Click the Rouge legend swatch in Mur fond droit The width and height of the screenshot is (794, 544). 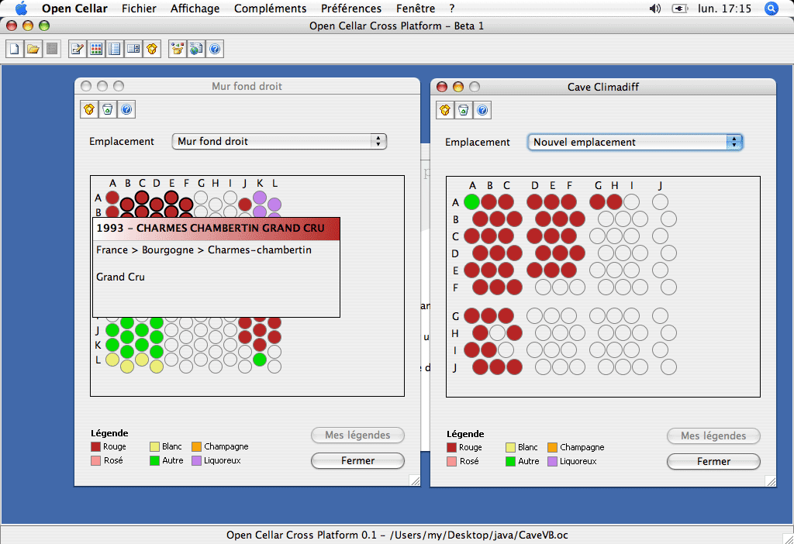tap(95, 447)
